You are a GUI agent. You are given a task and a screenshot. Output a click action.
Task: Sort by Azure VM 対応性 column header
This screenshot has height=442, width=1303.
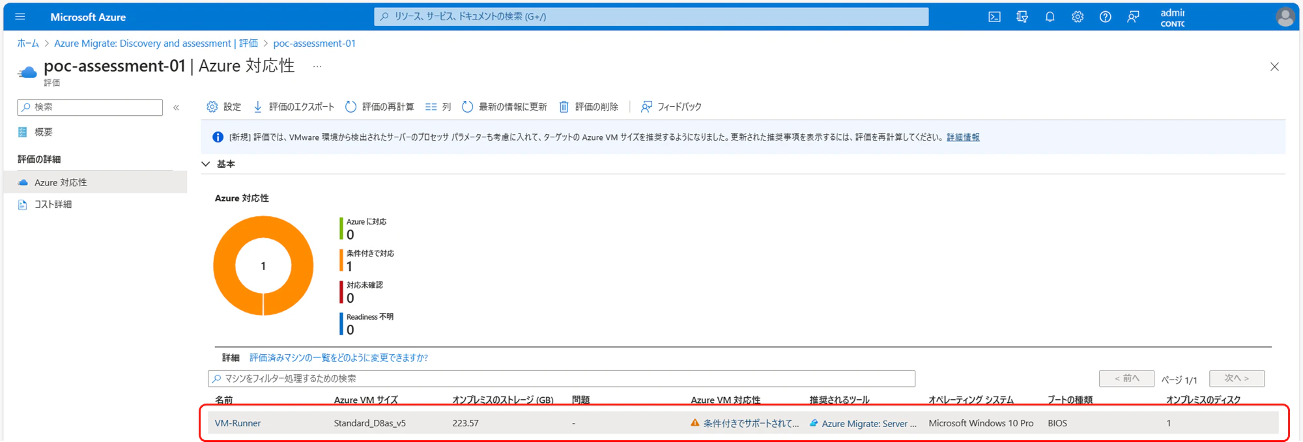coord(725,400)
